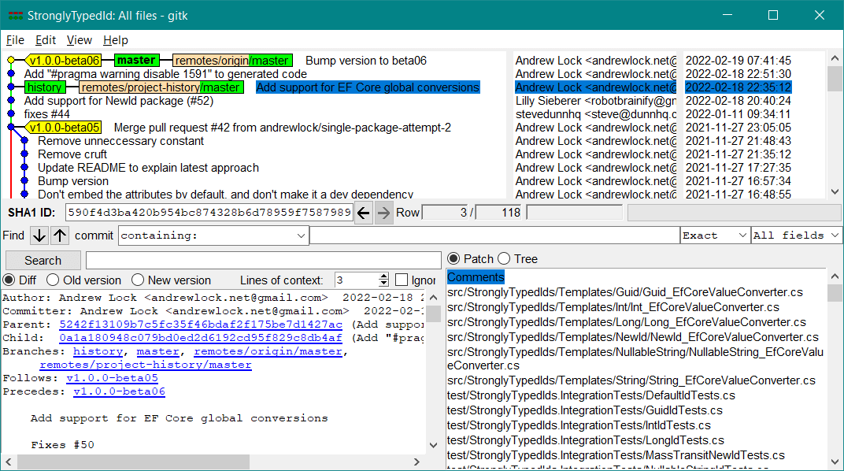Select Guid_EfCoreValueConverter.cs in file list
844x471 pixels.
[x=625, y=292]
